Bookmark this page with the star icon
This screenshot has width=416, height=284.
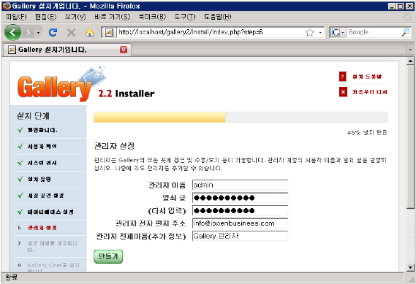pyautogui.click(x=309, y=33)
